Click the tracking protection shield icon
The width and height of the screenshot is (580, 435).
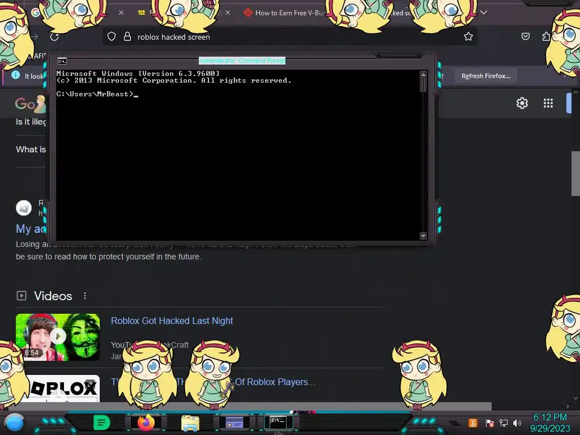point(112,37)
